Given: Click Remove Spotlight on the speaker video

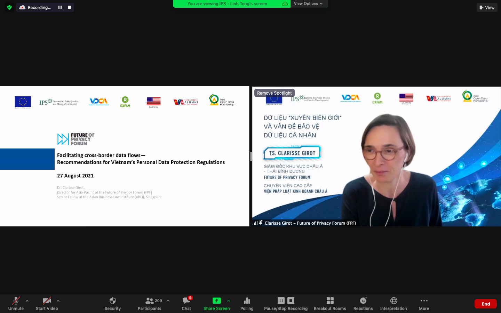Looking at the screenshot, I should [x=274, y=93].
